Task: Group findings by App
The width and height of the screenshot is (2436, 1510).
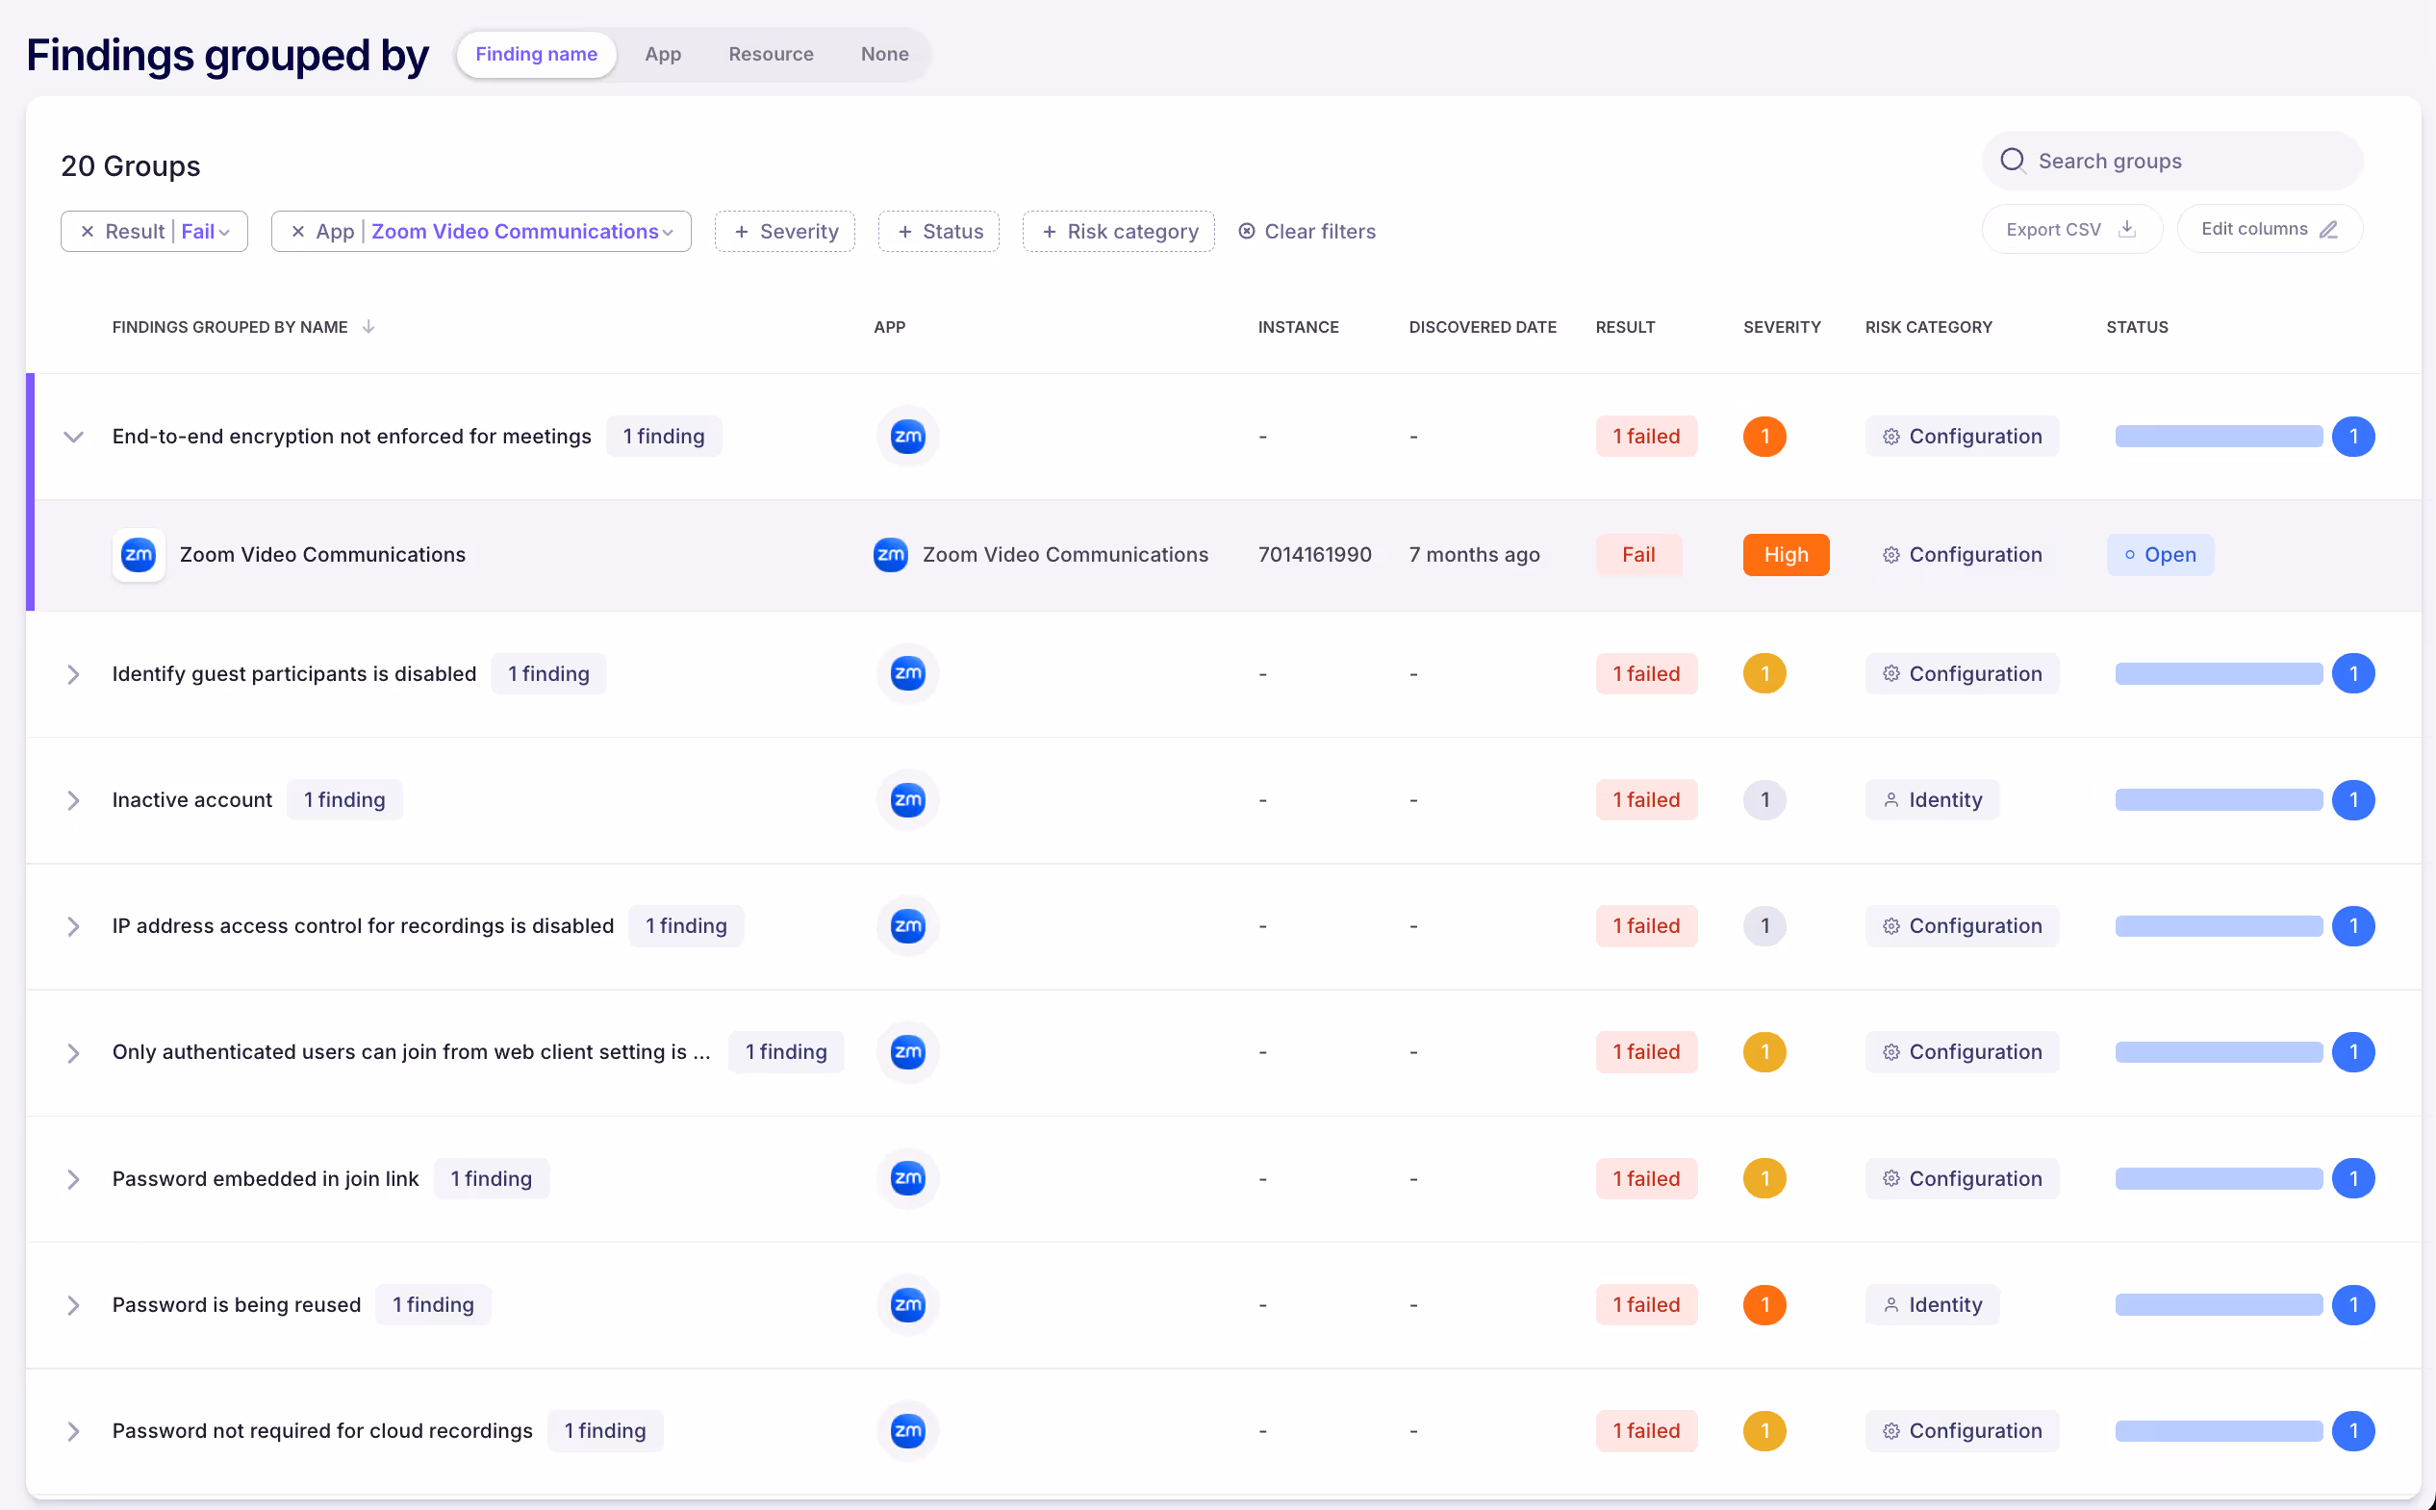Action: pos(663,54)
